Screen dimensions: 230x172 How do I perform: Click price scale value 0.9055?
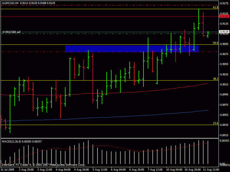(x=224, y=64)
